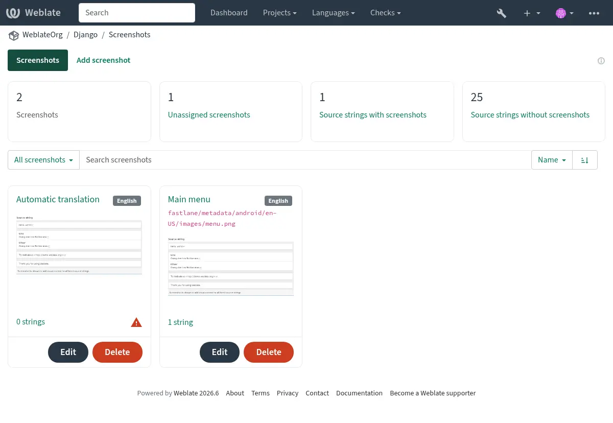Image resolution: width=613 pixels, height=423 pixels.
Task: Switch to Add screenshot tab
Action: (104, 60)
